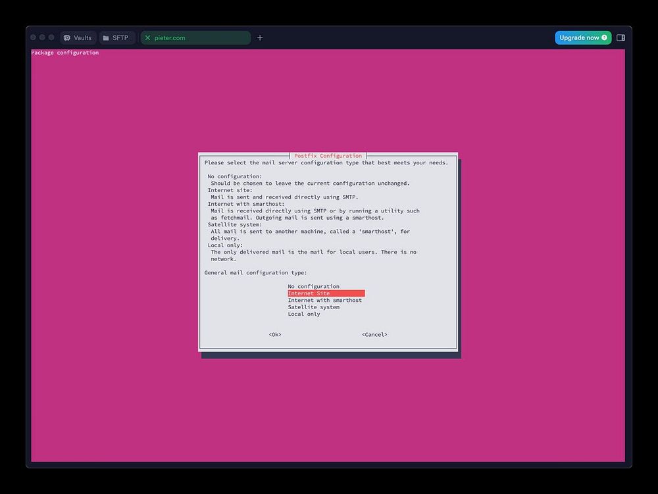Click the Package configuration text
This screenshot has width=658, height=494.
65,53
